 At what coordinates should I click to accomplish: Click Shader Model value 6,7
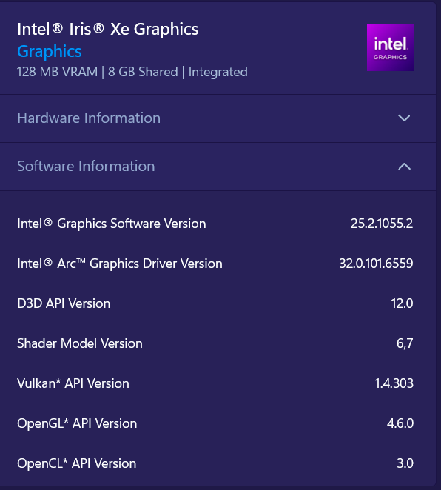tap(405, 343)
